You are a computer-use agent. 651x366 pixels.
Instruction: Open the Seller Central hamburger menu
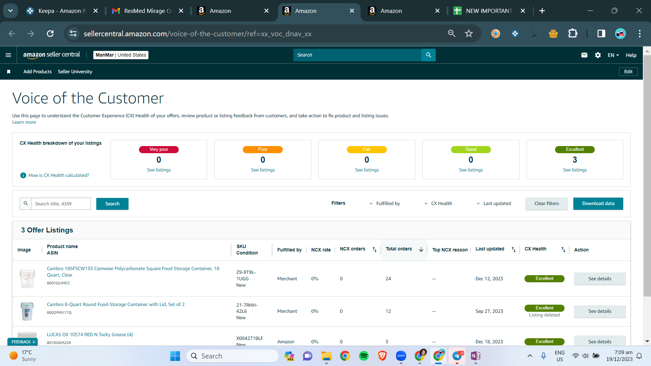pos(8,55)
